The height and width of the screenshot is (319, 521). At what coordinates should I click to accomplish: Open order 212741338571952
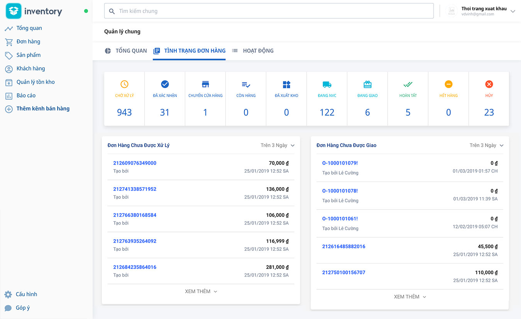(135, 189)
